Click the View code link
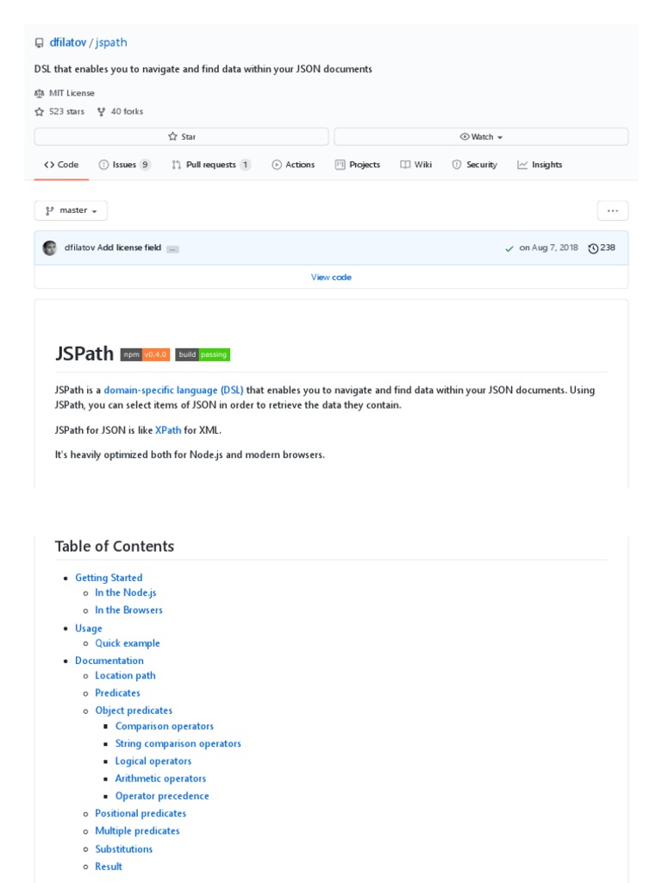 [331, 277]
